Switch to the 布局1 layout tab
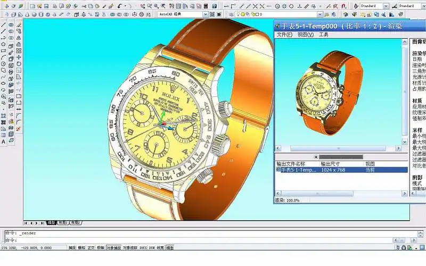 pos(63,223)
